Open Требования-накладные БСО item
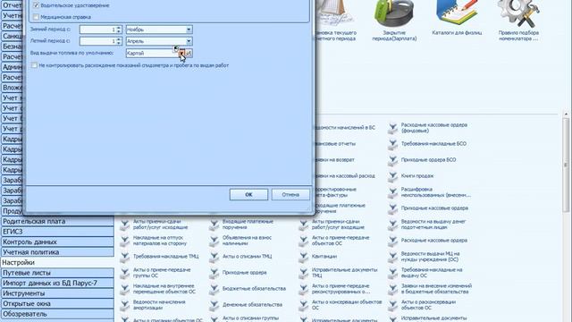Viewport: 572px width, 322px height. click(x=427, y=144)
